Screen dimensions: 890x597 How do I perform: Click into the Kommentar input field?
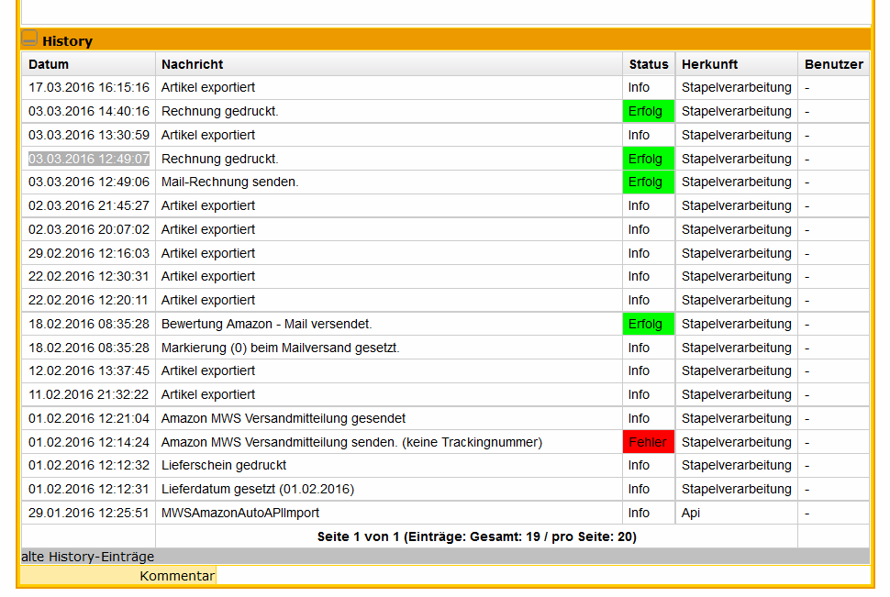click(x=541, y=576)
